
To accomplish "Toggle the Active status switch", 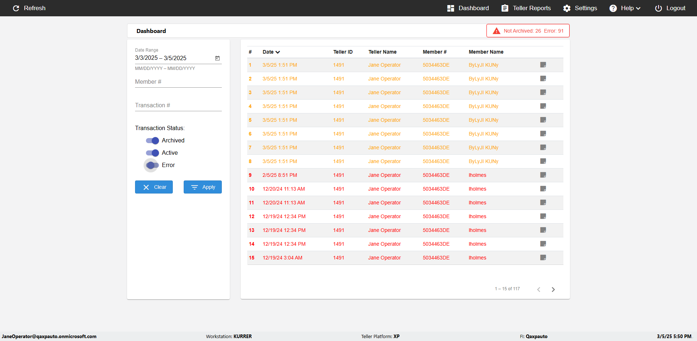I will coord(152,153).
